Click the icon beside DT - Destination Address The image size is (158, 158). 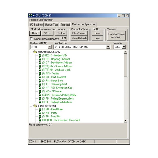40,63
